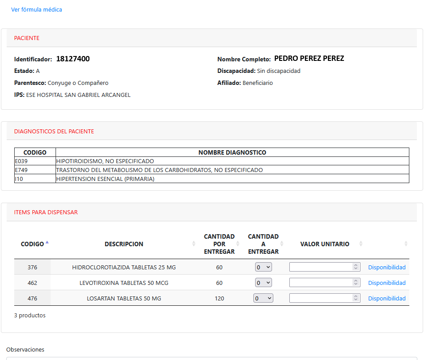The height and width of the screenshot is (360, 424).
Task: Click the down spinner arrow on LOSARTAN value field
Action: 356,300
